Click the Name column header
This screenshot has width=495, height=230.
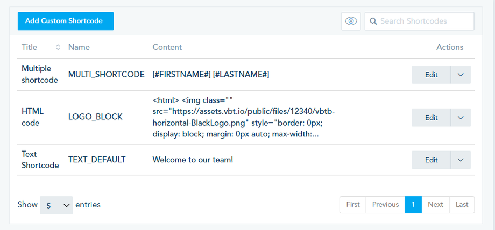click(x=79, y=47)
